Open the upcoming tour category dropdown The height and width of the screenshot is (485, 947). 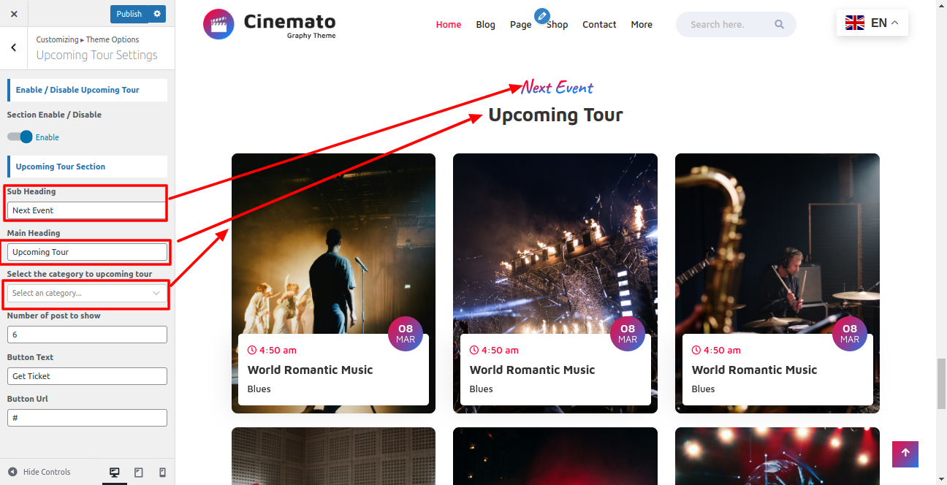pos(87,293)
